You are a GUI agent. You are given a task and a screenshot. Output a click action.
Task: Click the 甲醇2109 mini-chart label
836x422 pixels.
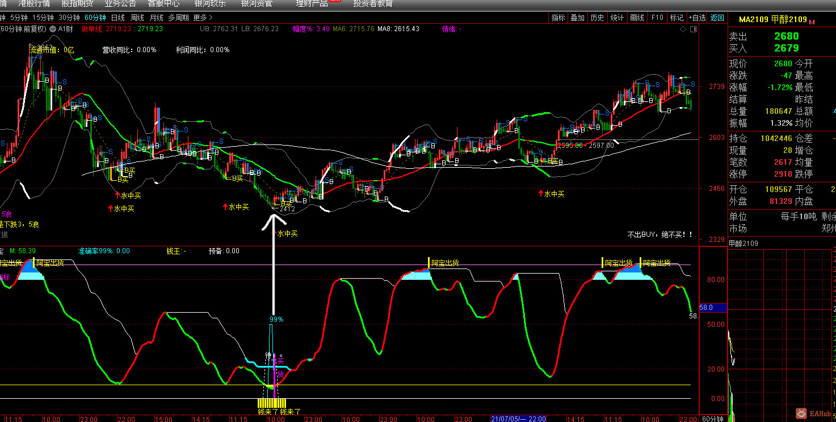tap(744, 244)
